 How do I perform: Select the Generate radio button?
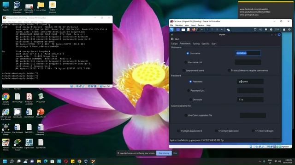[x=190, y=99]
